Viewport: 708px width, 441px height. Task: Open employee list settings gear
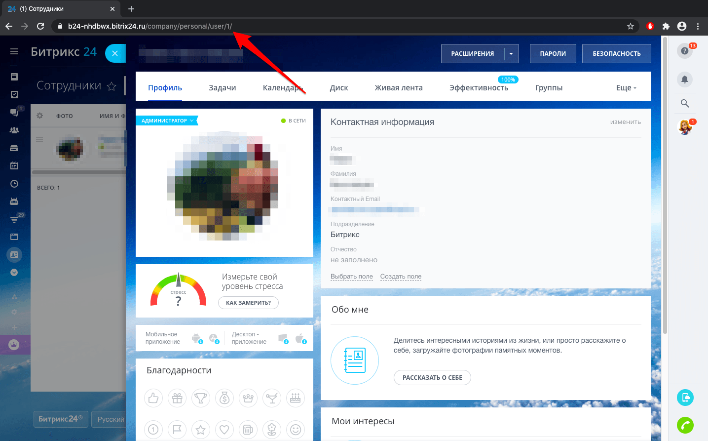click(x=39, y=116)
